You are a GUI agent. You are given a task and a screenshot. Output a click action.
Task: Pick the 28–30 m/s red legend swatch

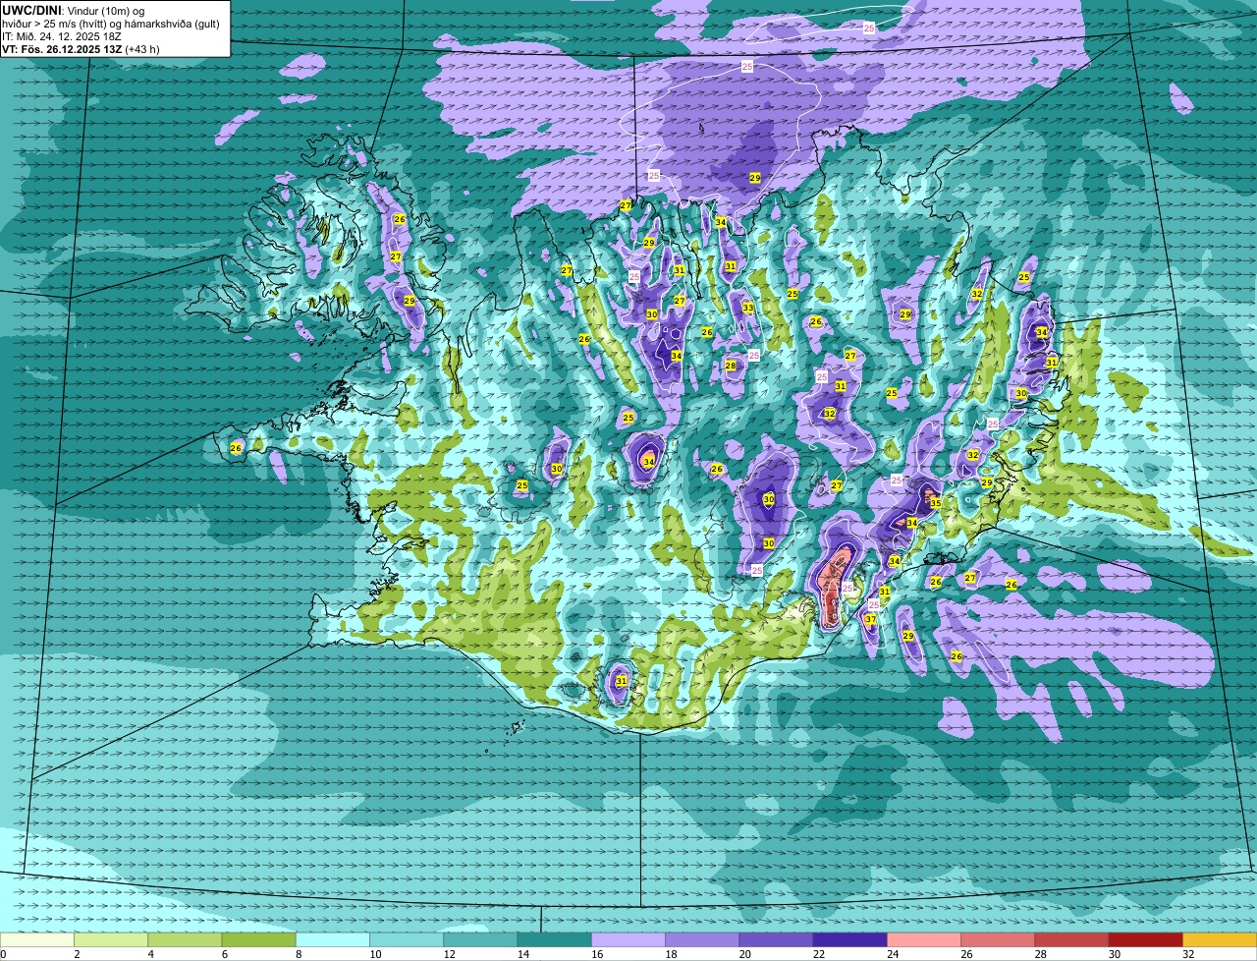click(x=1071, y=939)
